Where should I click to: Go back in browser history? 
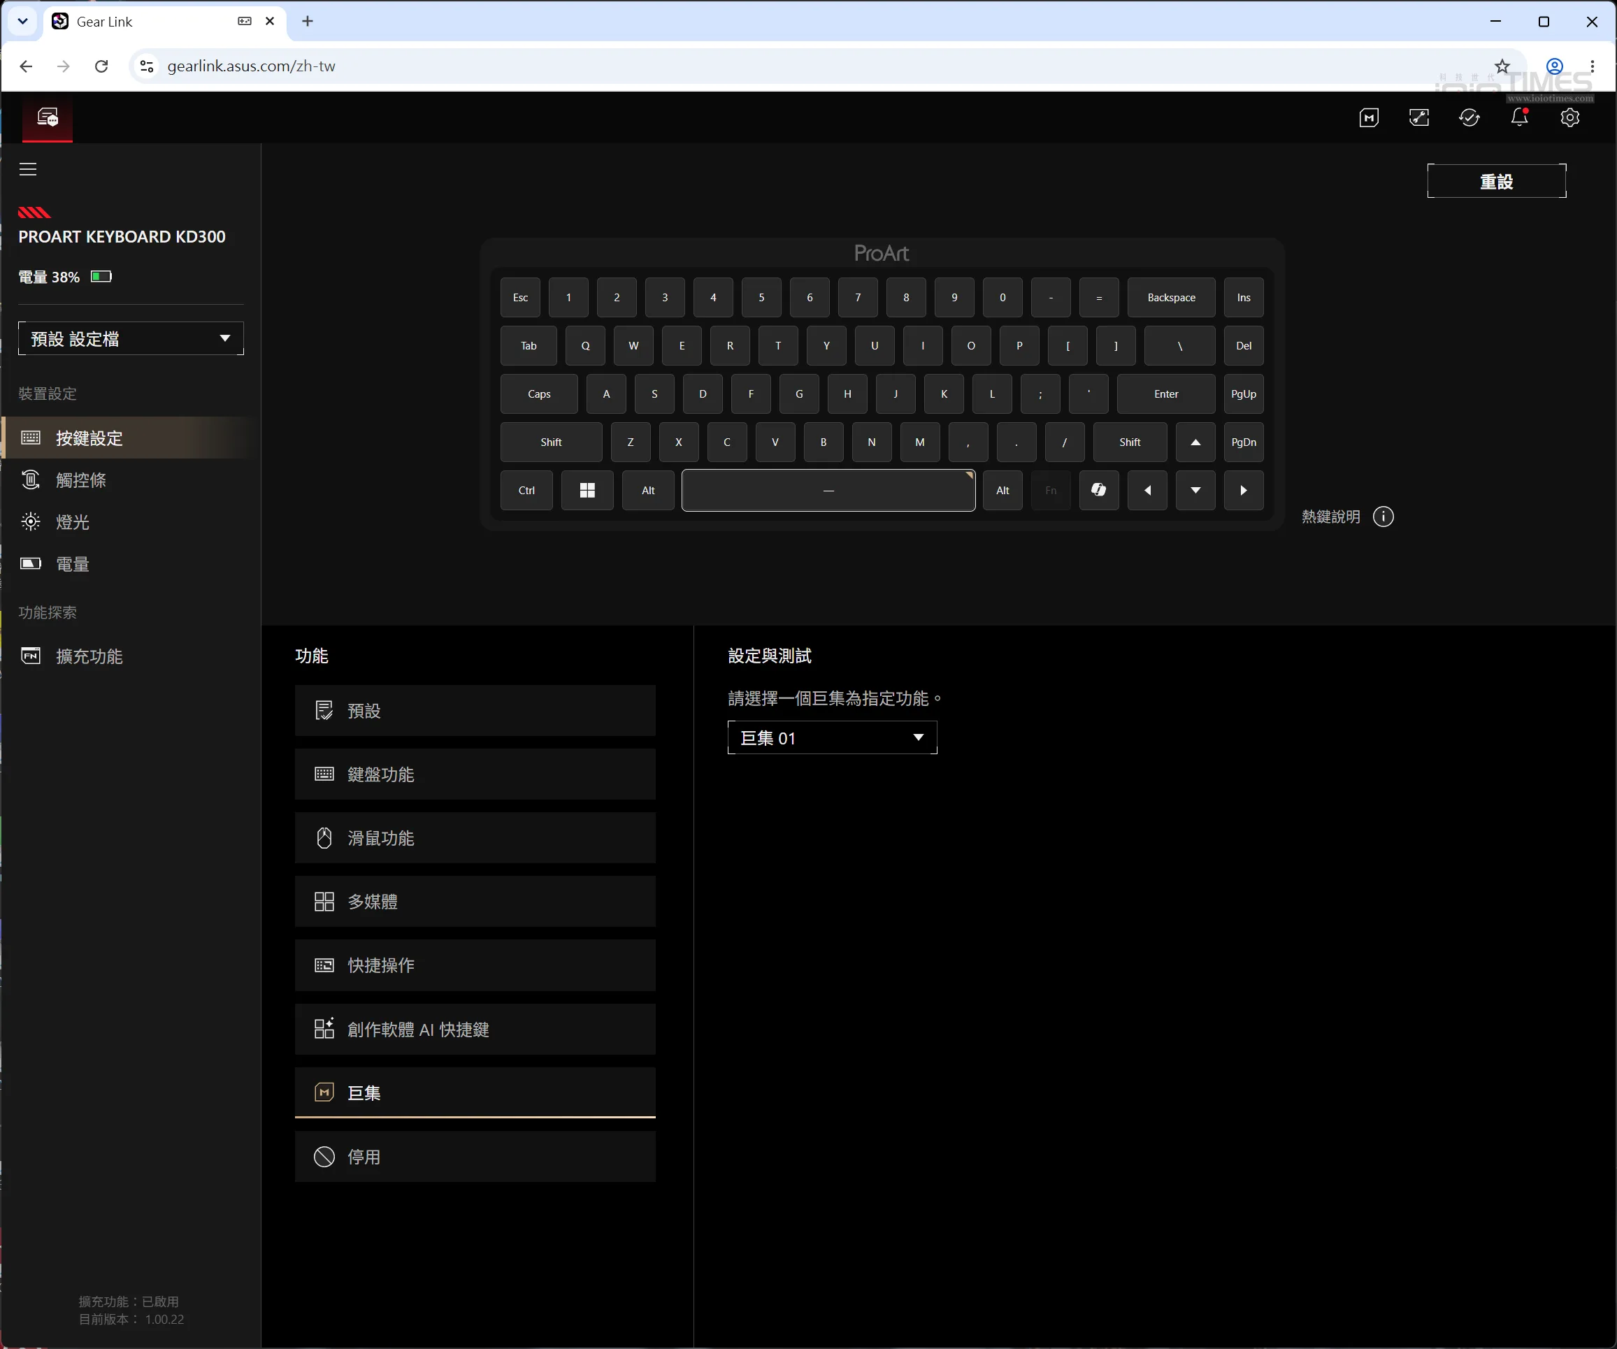[26, 66]
